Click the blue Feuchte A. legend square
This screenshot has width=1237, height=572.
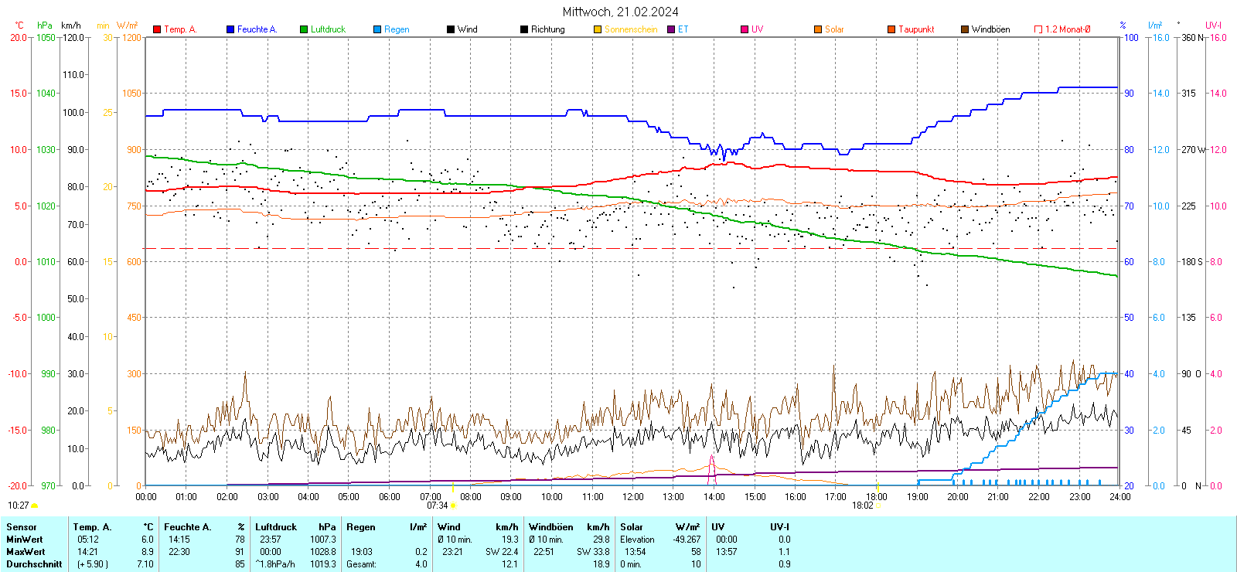tap(230, 29)
